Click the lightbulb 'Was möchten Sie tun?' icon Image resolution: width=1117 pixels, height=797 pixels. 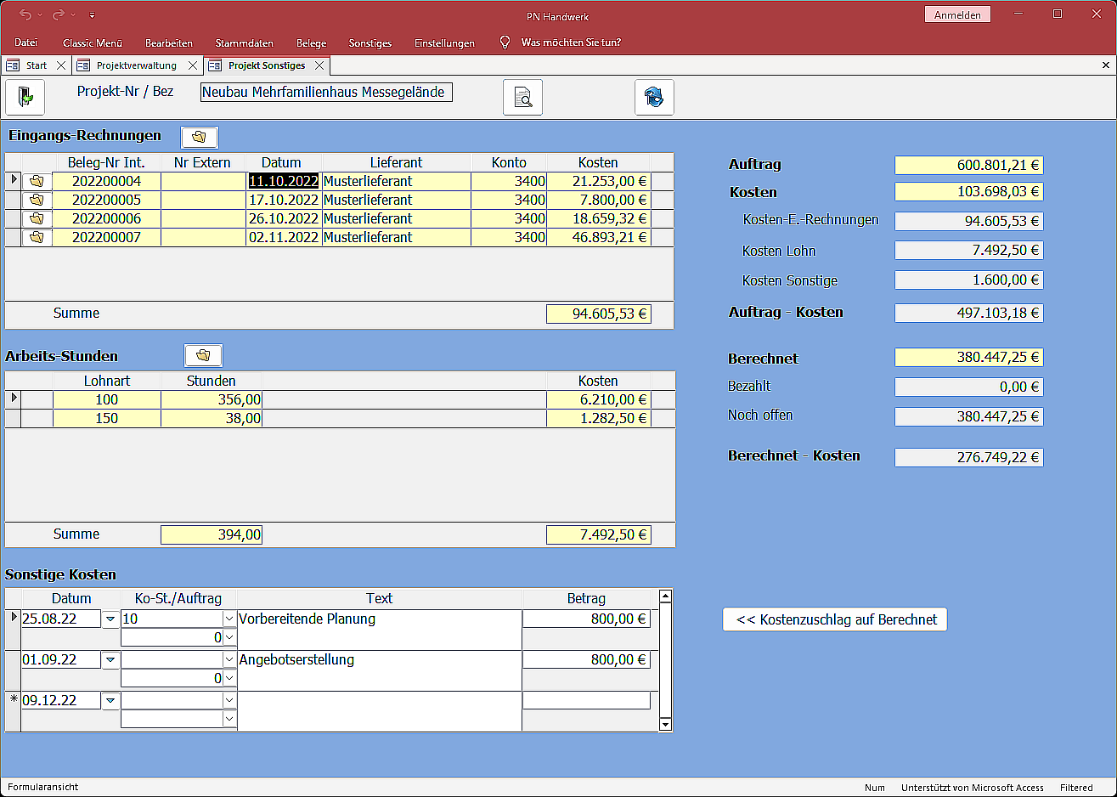505,42
